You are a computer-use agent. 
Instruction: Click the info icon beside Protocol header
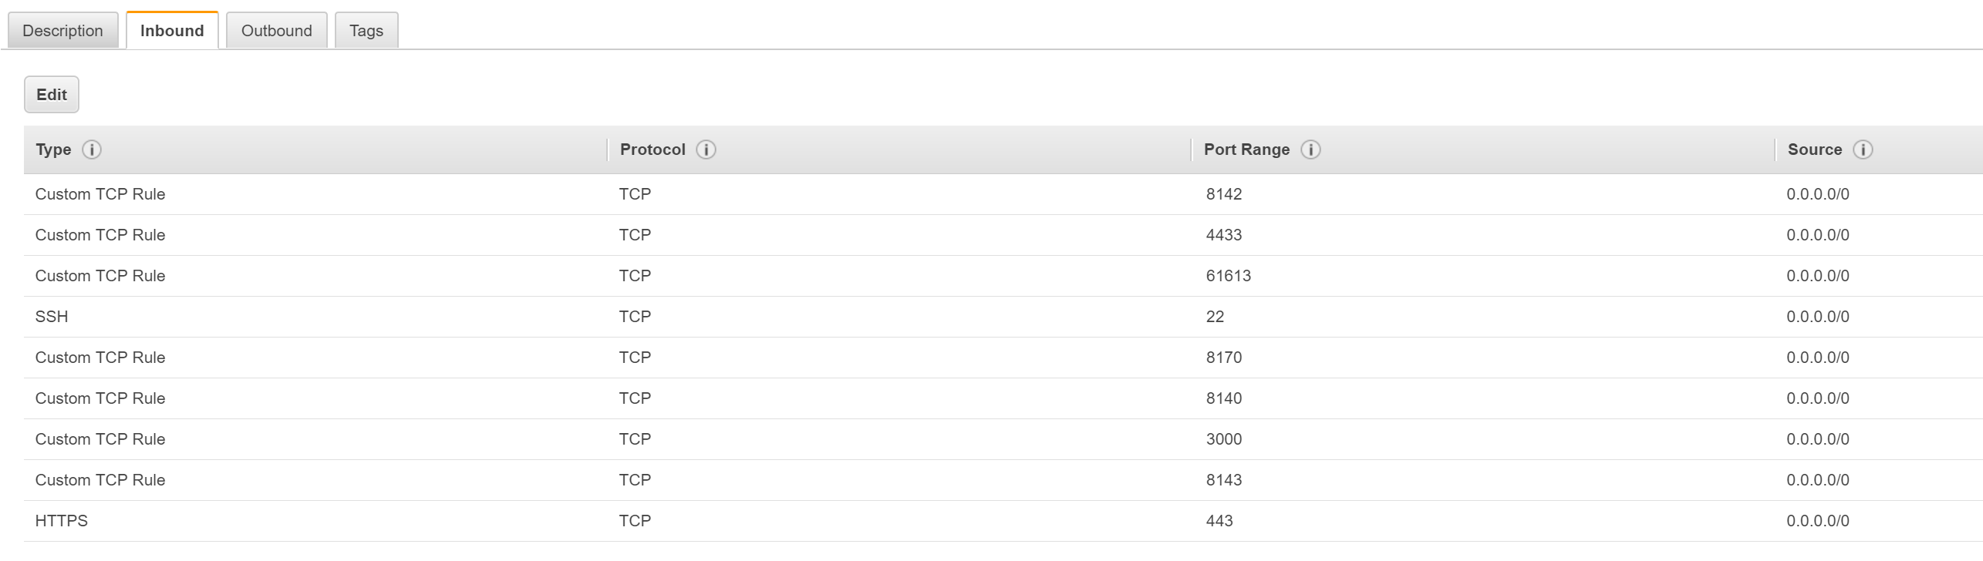pyautogui.click(x=706, y=149)
